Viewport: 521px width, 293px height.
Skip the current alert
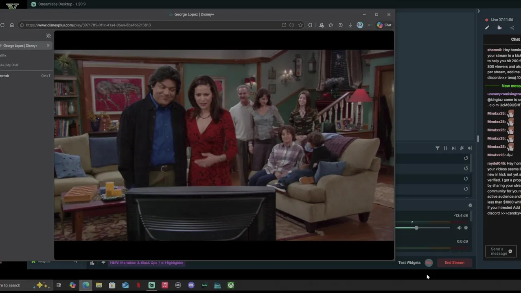click(453, 148)
